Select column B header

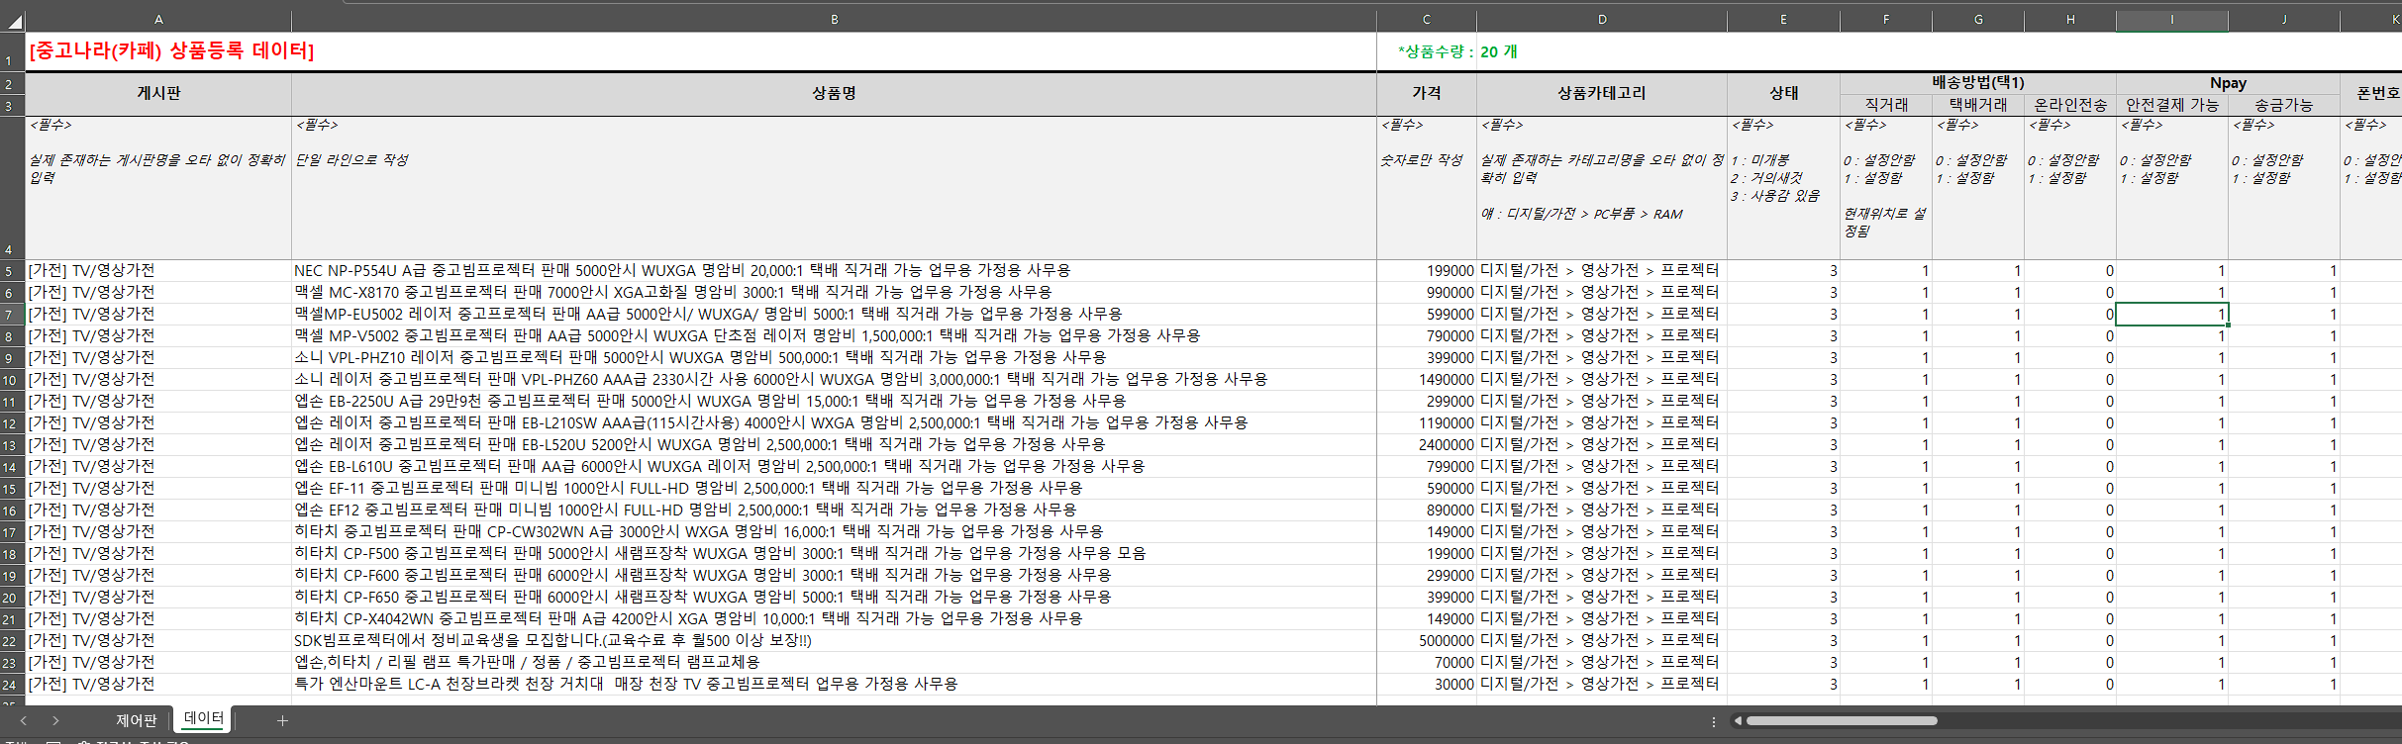(x=834, y=20)
